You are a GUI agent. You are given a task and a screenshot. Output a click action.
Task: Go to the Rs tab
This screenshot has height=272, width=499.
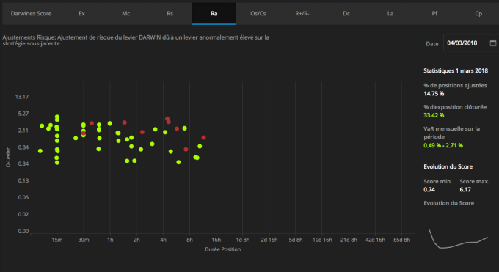point(170,14)
